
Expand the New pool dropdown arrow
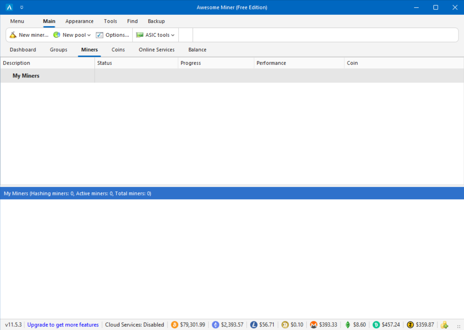tap(89, 35)
